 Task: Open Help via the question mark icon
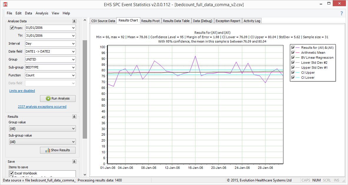(x=341, y=13)
